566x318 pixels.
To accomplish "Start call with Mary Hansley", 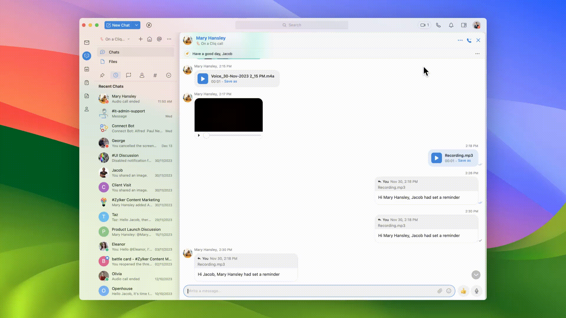I will 469,40.
